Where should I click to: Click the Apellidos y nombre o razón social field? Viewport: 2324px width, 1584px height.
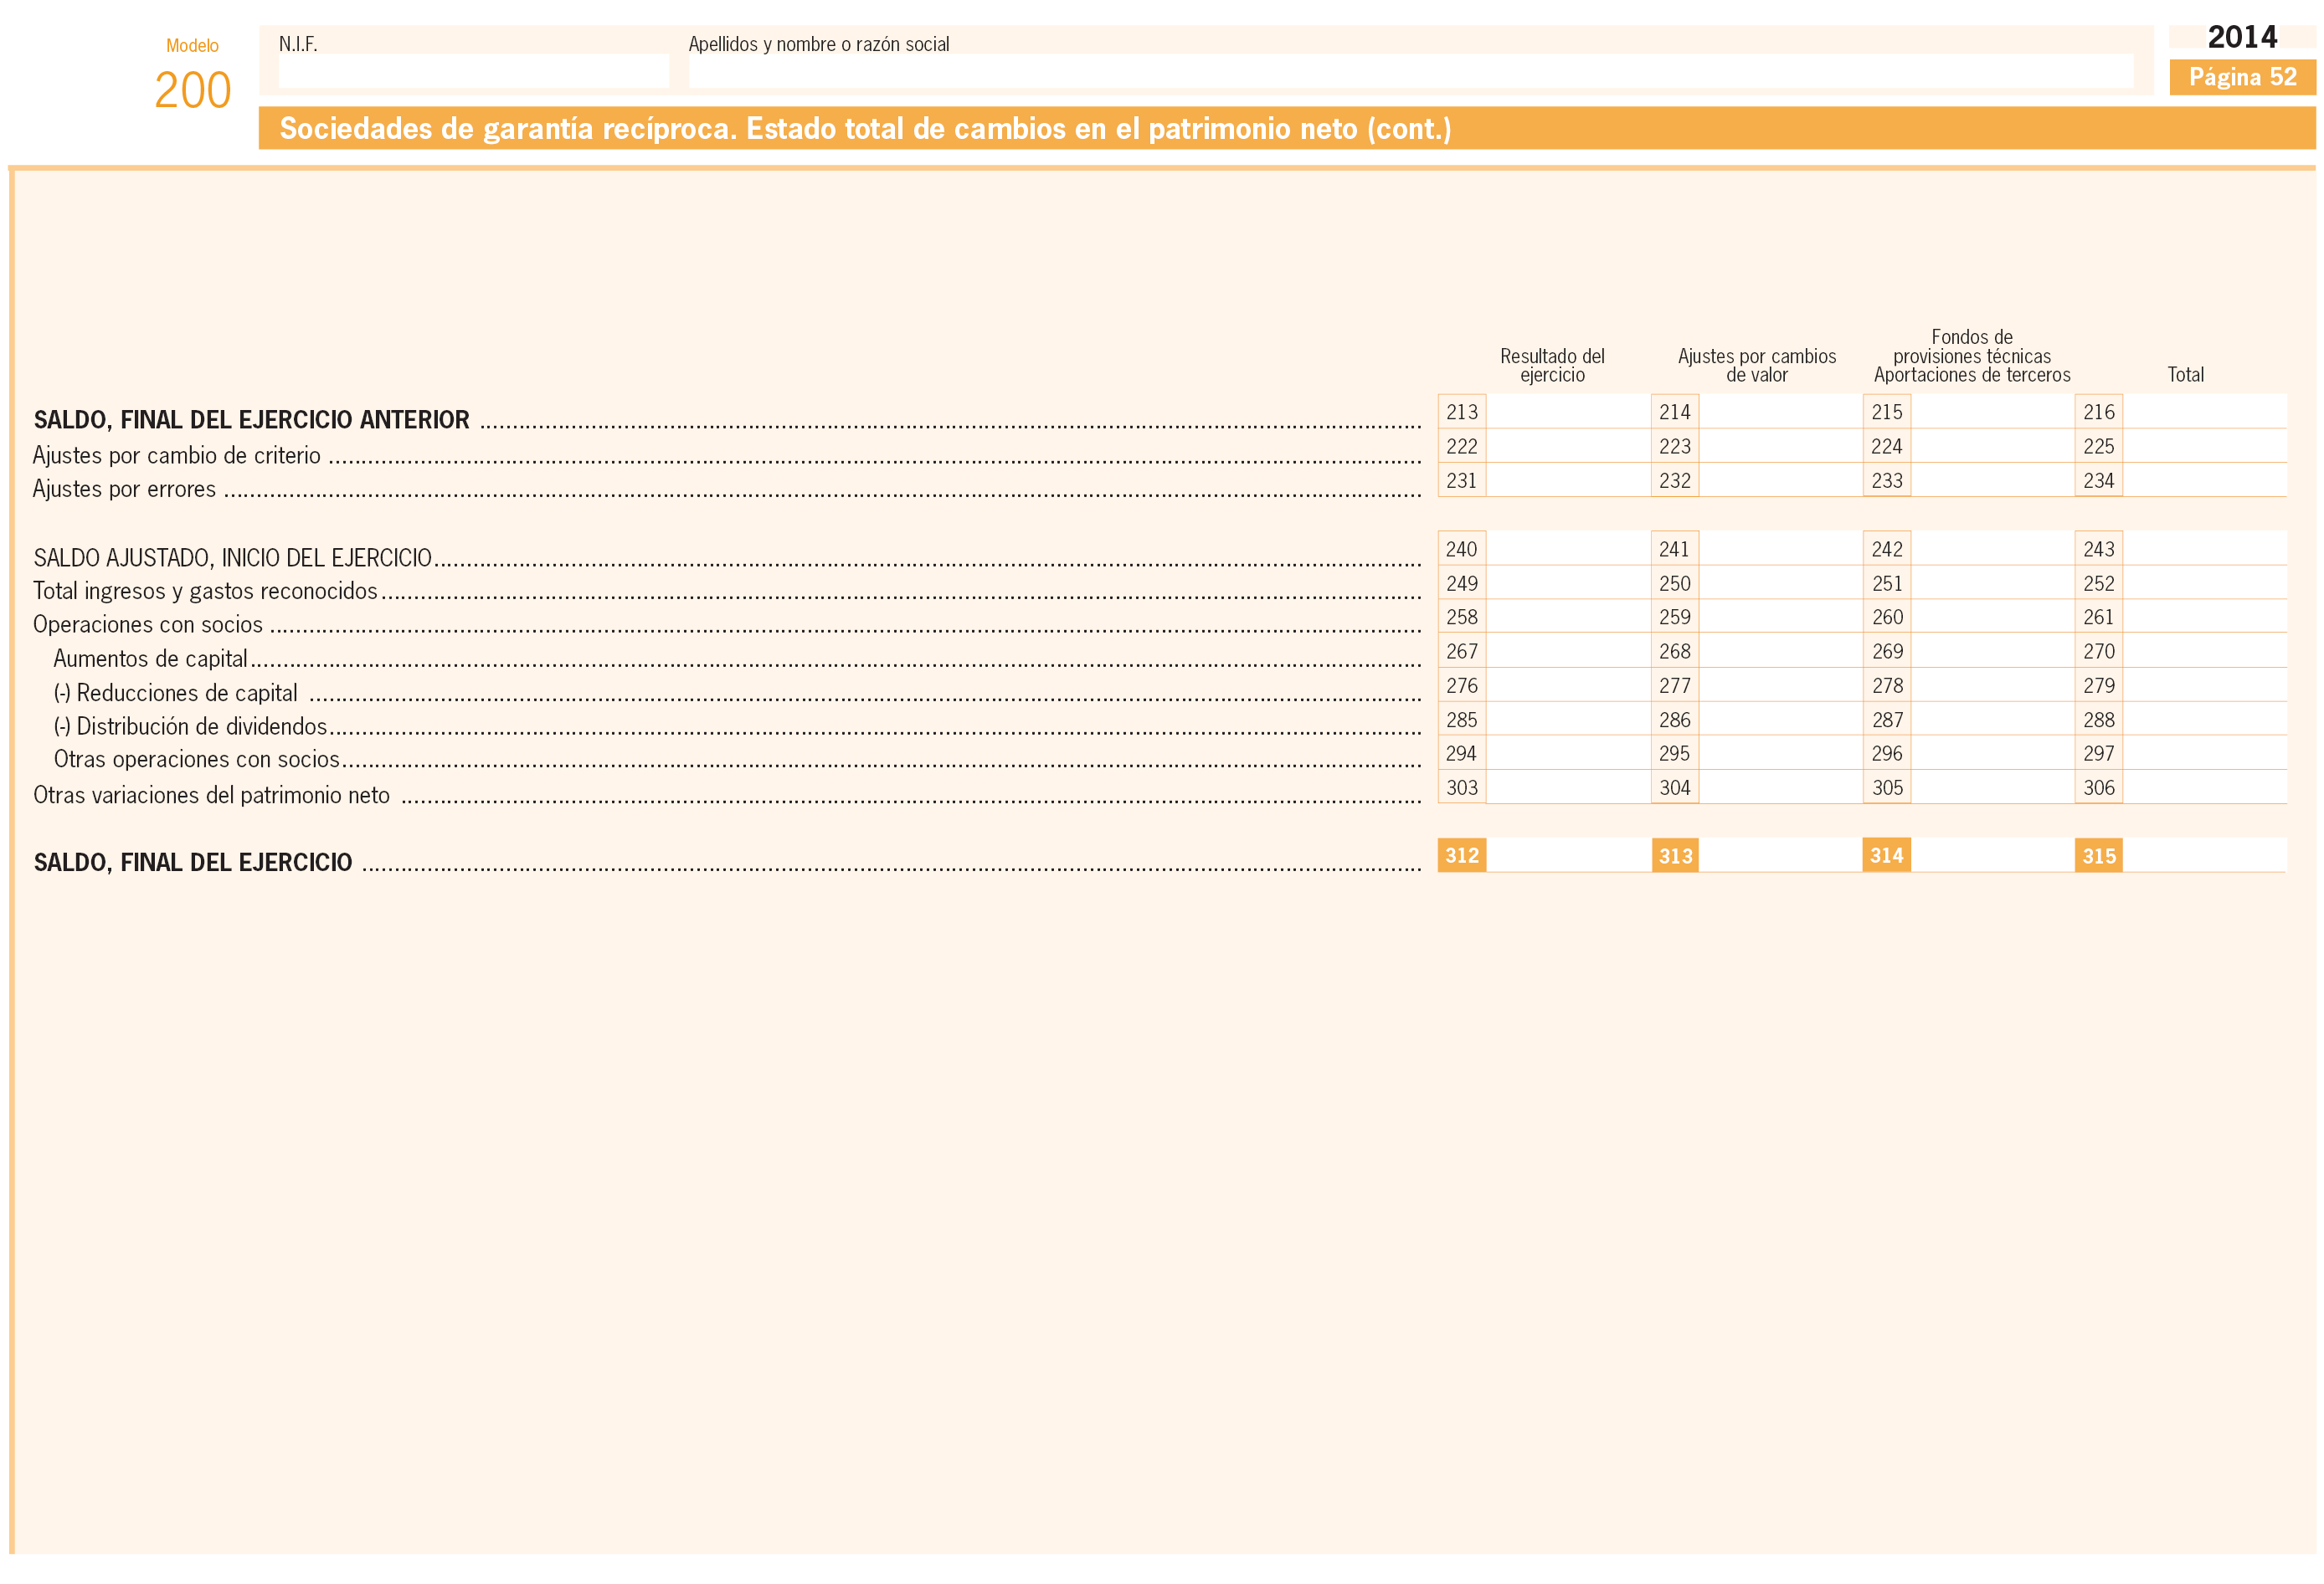[x=1410, y=71]
